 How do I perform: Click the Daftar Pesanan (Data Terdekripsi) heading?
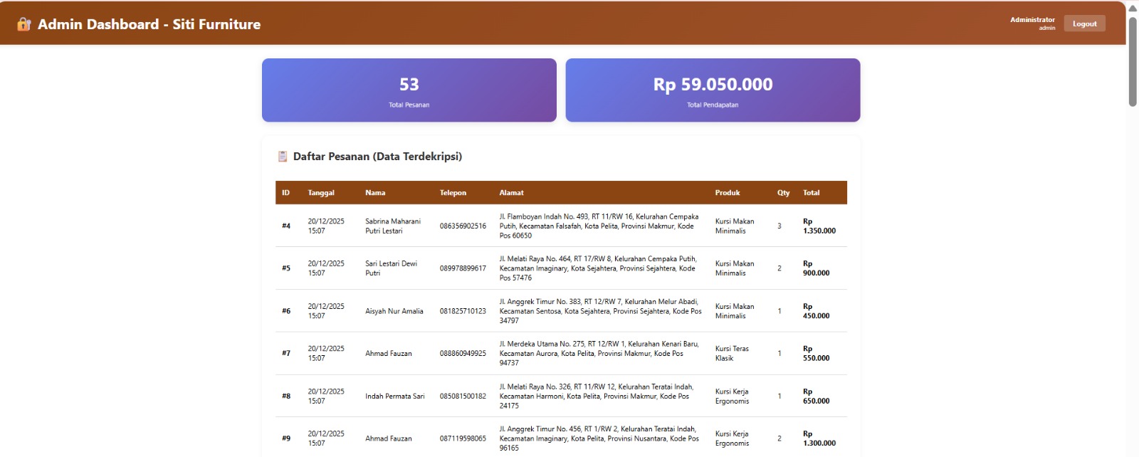377,157
